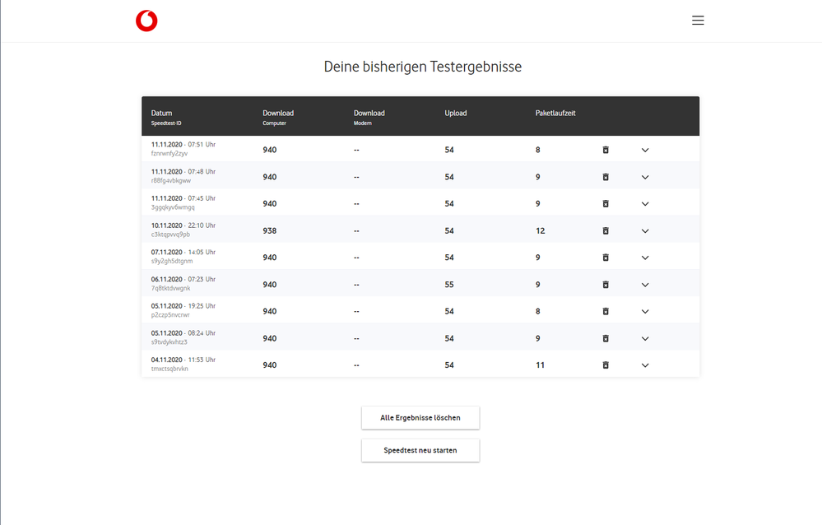Viewport: 822px width, 525px height.
Task: Expand details of the 11.11.2020 07:45 result
Action: [645, 204]
